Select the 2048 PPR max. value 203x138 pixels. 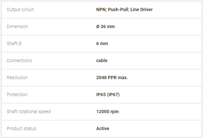[x=112, y=78]
